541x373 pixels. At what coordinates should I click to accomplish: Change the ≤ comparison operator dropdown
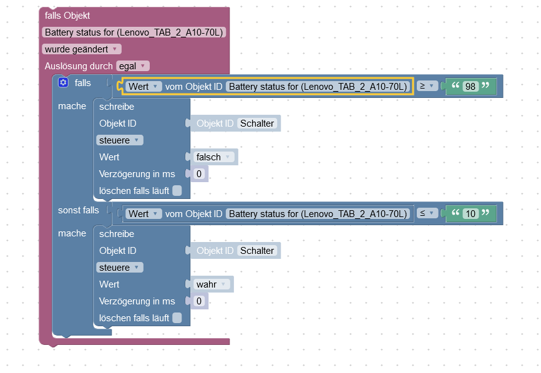427,213
